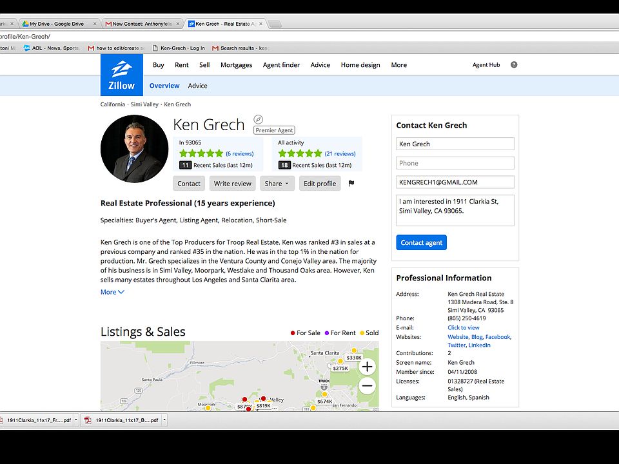Open the Rent menu
619x464 pixels.
click(x=182, y=64)
